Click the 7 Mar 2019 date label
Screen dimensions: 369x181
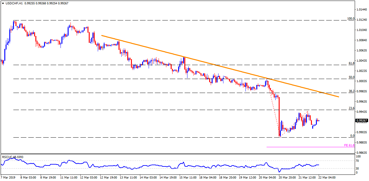tap(8, 178)
